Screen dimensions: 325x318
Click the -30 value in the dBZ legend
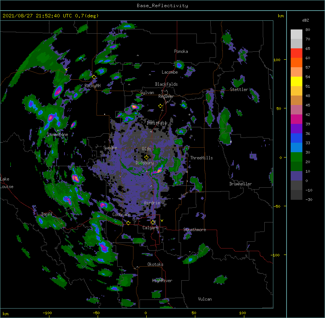309,199
